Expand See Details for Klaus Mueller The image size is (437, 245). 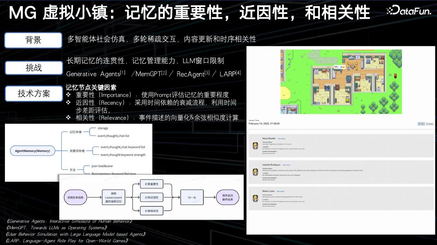pos(283,138)
